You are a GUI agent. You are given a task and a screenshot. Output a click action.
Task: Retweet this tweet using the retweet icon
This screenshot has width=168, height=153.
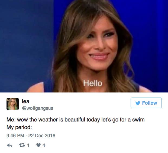(x=22, y=145)
